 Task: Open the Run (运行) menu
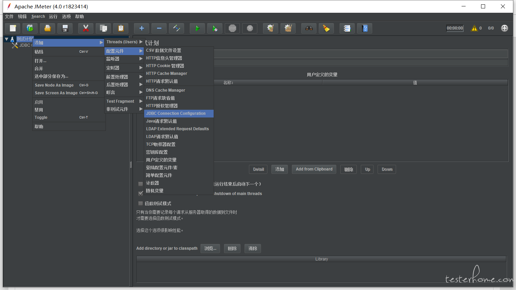coord(53,16)
